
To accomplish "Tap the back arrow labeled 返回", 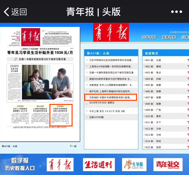I will pos(15,12).
